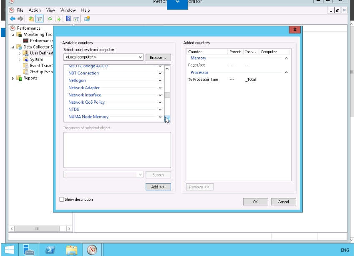Click the Add >> button
The height and width of the screenshot is (256, 355).
pyautogui.click(x=158, y=187)
